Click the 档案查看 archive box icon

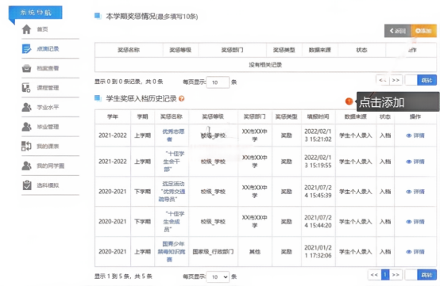tap(27, 68)
